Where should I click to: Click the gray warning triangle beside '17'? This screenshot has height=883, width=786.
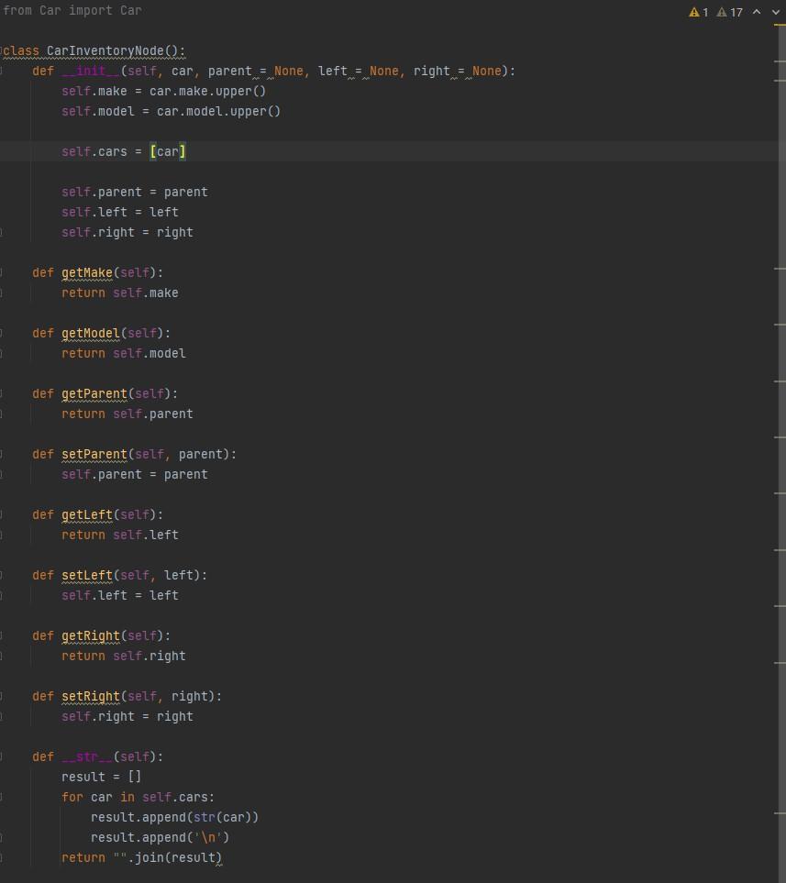[721, 12]
